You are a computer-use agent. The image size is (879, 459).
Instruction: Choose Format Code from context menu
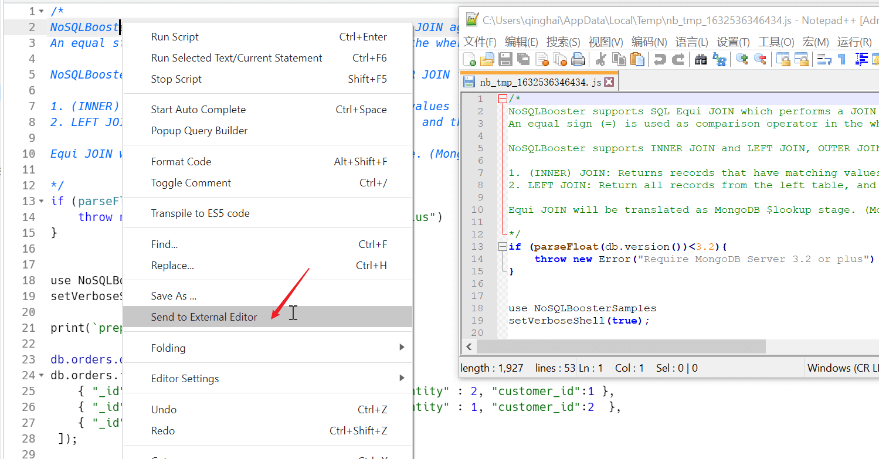click(268, 162)
